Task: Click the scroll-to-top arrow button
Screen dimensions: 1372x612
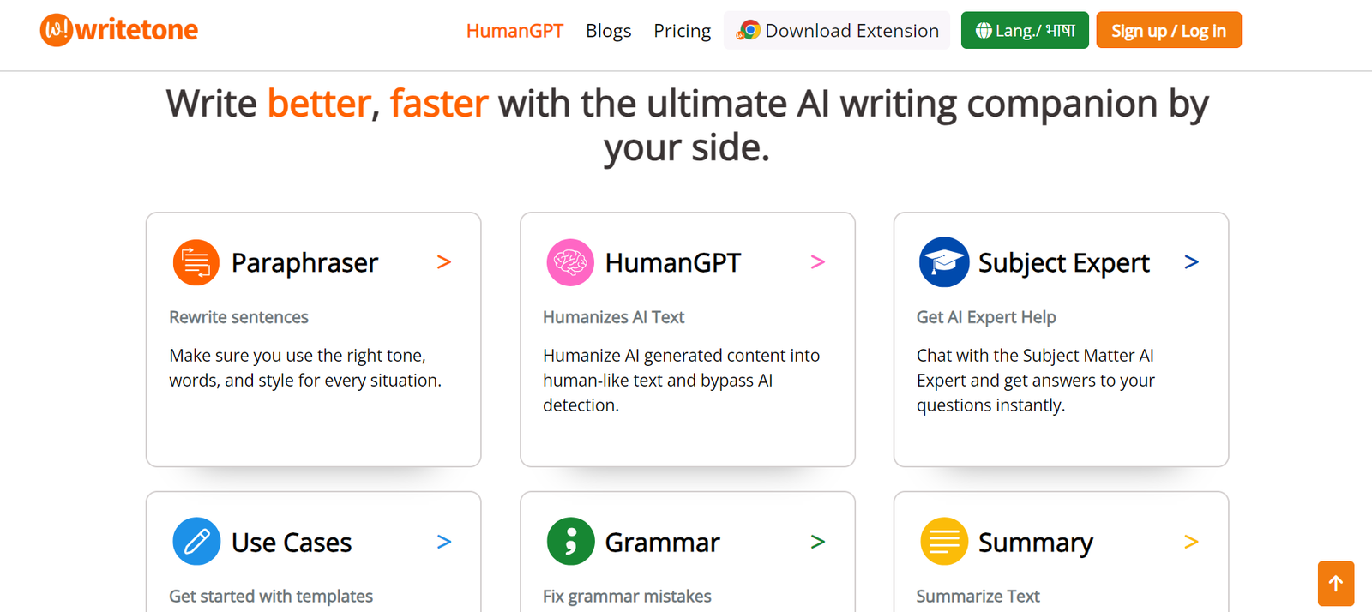Action: (x=1335, y=584)
